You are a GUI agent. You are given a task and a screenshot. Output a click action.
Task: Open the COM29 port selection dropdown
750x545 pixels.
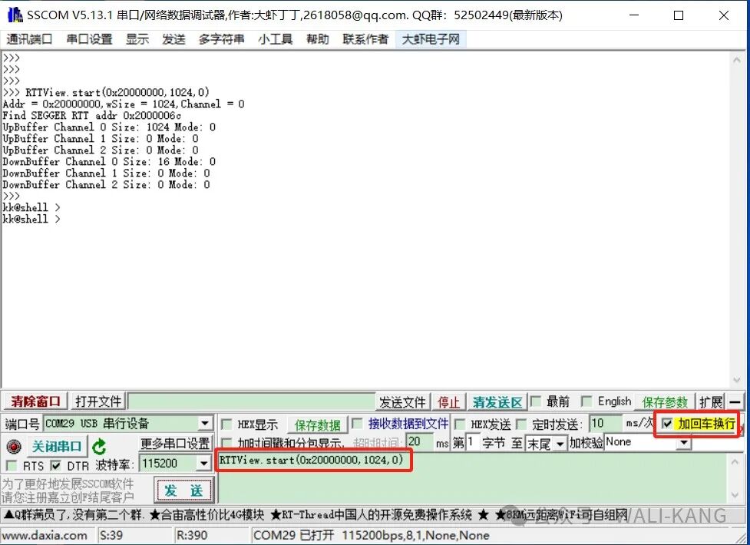pos(204,423)
